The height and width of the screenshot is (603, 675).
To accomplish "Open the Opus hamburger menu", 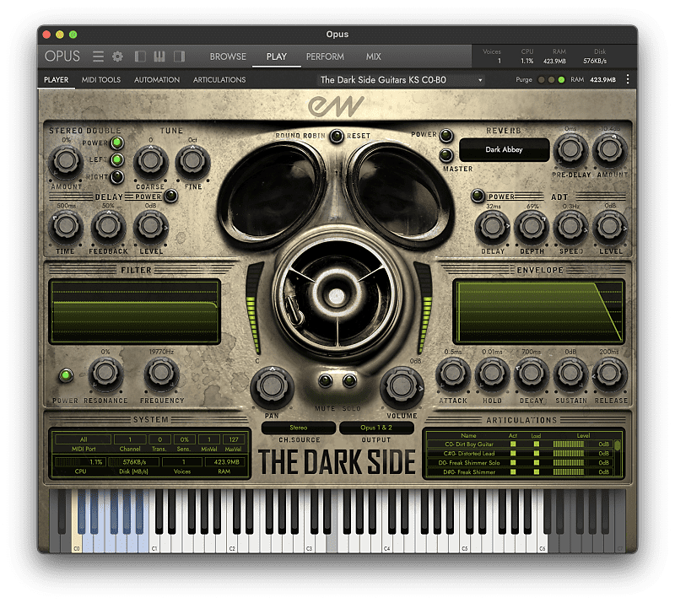I will (x=99, y=56).
